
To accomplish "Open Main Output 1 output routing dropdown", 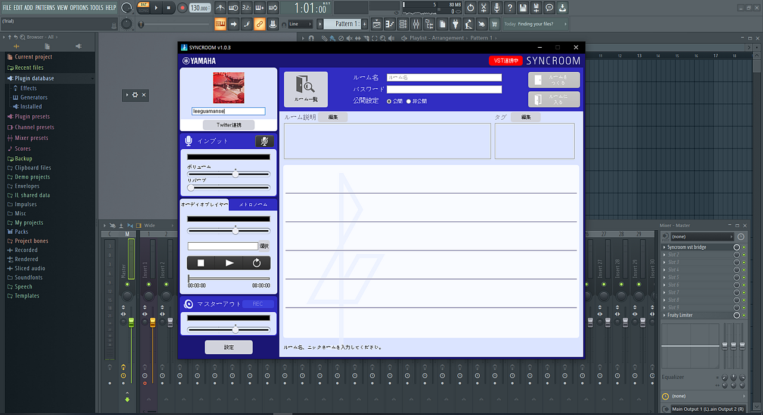I will pyautogui.click(x=709, y=409).
